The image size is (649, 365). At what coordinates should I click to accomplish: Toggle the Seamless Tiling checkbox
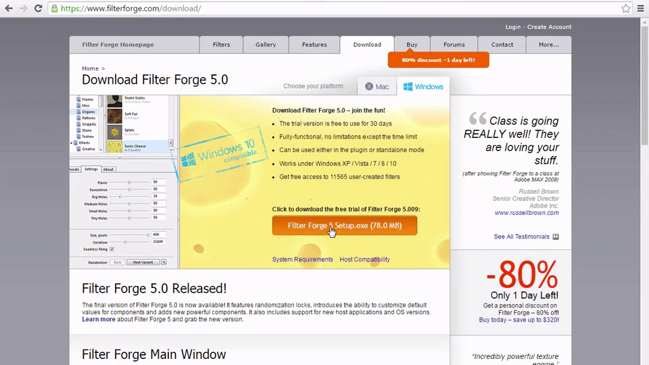point(112,249)
